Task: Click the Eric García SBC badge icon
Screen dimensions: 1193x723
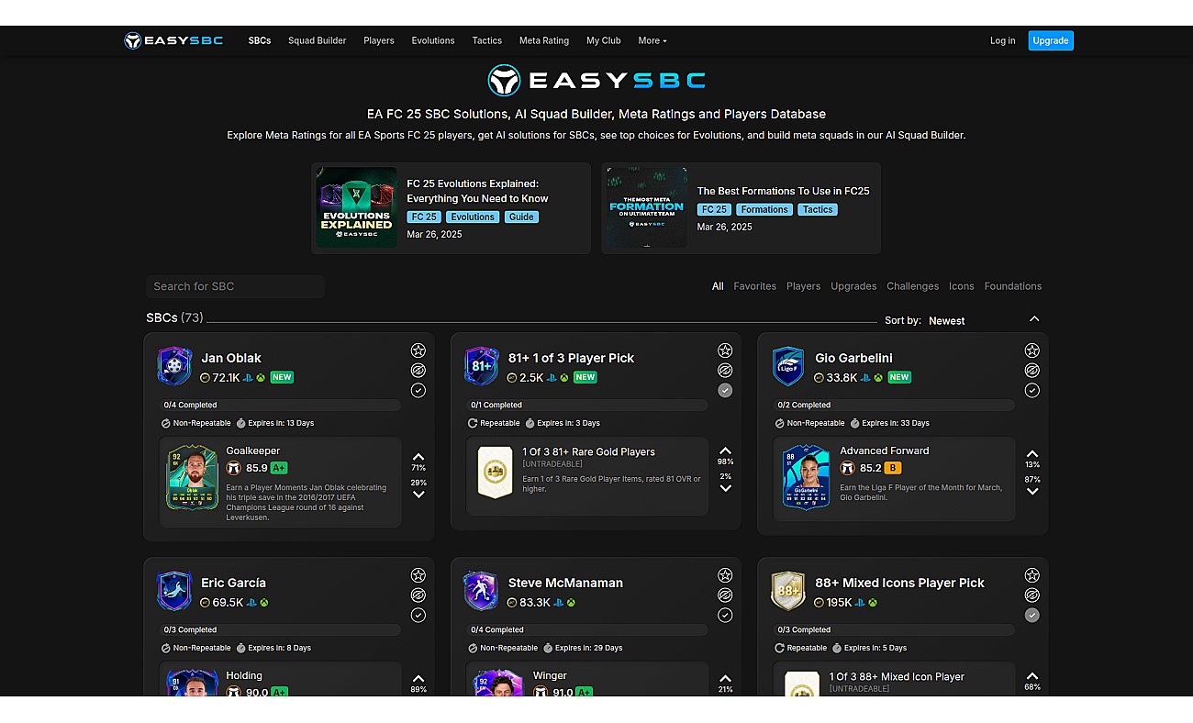Action: tap(174, 591)
